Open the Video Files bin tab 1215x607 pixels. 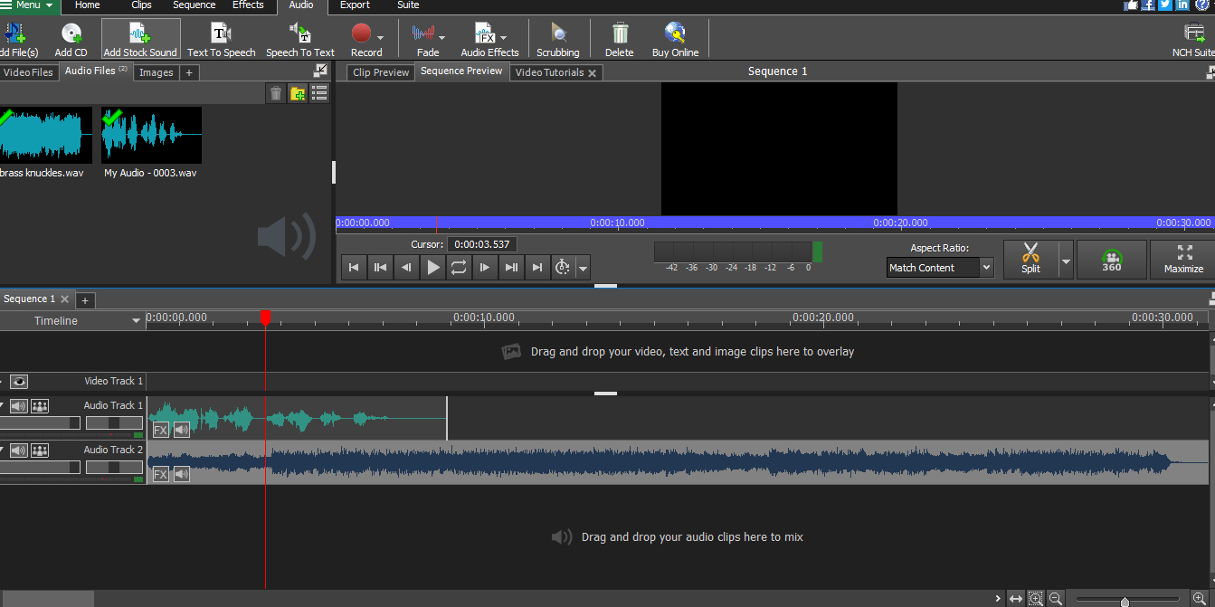28,72
